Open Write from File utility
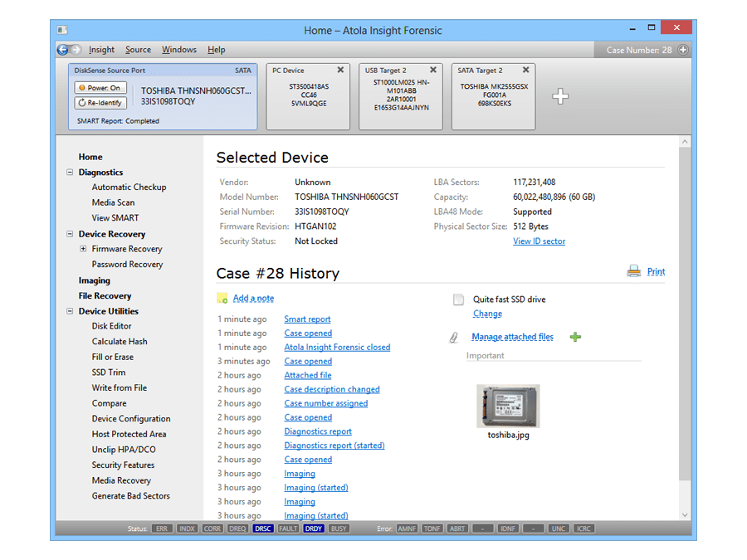 coord(119,387)
